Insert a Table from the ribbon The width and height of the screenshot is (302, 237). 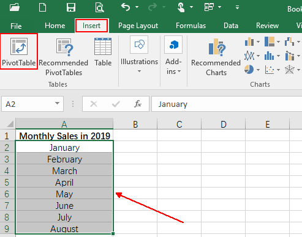pos(103,52)
